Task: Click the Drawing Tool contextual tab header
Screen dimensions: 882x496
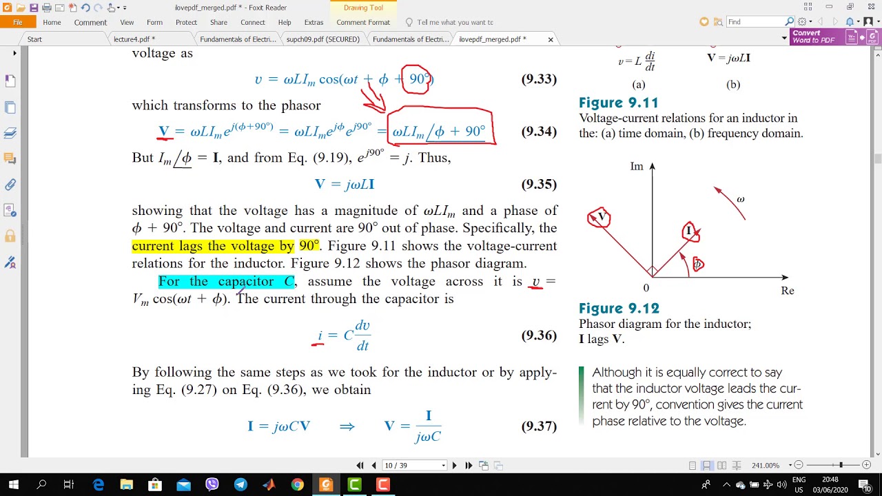Action: point(363,8)
